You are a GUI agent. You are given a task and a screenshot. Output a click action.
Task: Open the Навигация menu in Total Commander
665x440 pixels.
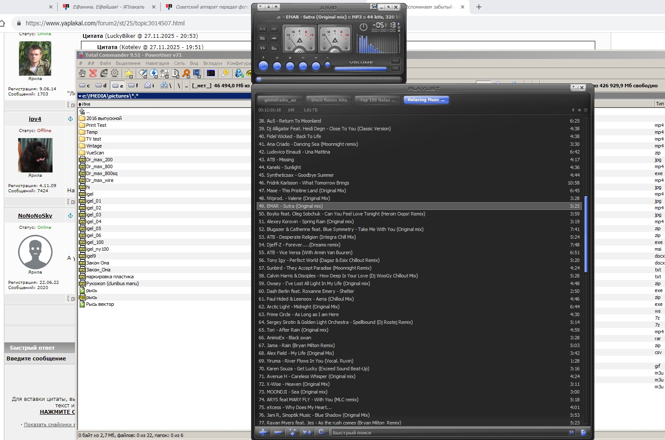(157, 63)
